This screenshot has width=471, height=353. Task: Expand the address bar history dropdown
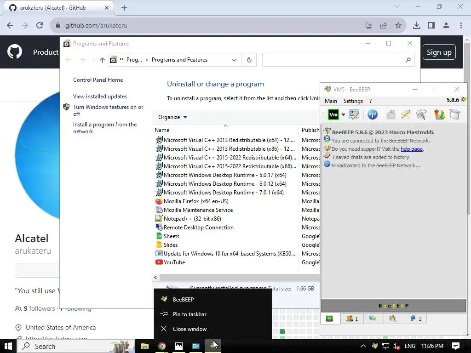pos(234,60)
